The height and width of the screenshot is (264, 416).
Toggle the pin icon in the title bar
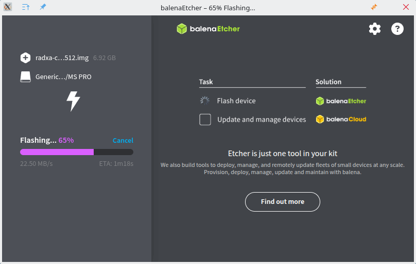[43, 8]
